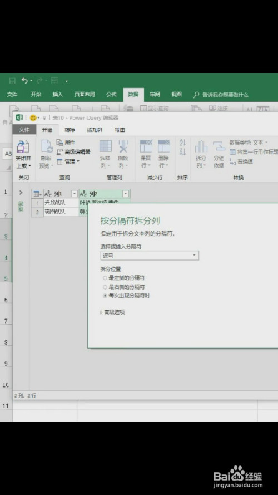The width and height of the screenshot is (278, 495).
Task: Click the Remove Rows icon (删除行)
Action: 164,147
